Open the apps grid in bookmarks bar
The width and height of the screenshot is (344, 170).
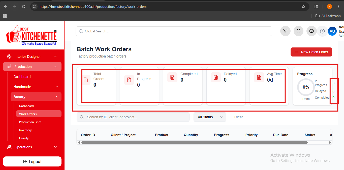click(5, 16)
